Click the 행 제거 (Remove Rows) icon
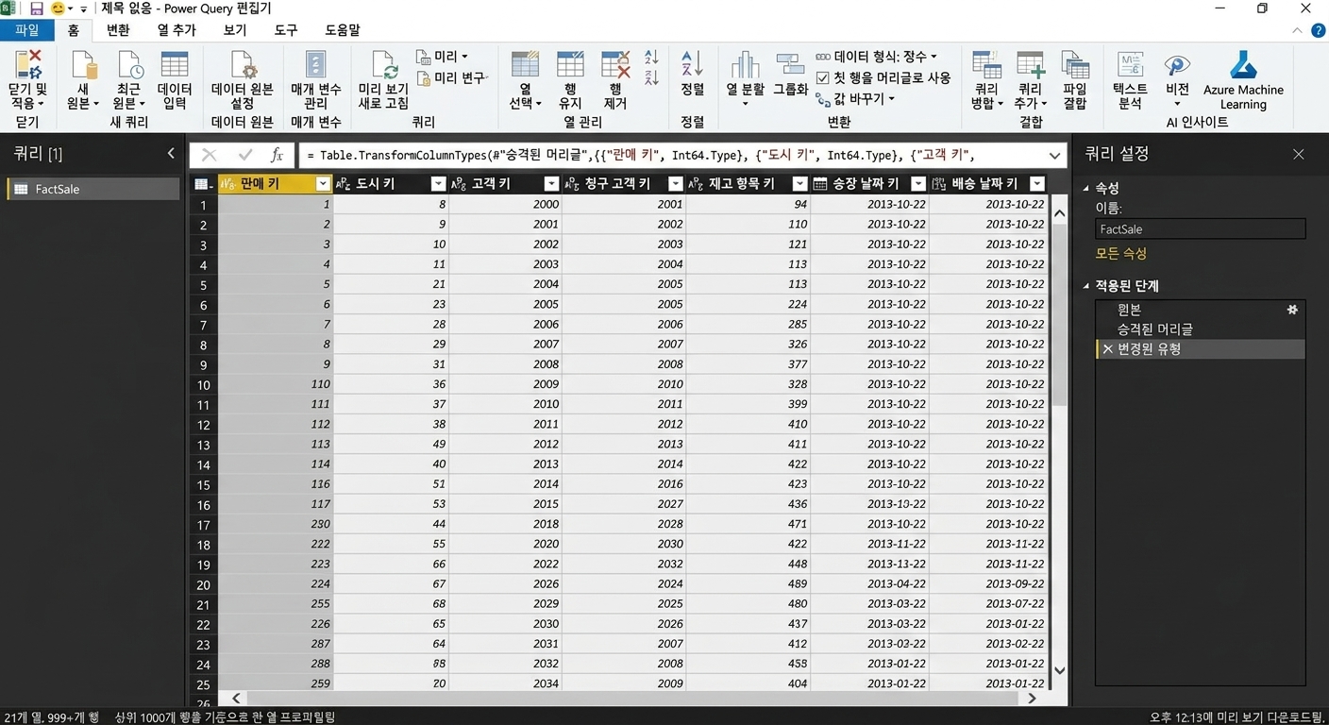Screen dimensions: 1329x725 point(615,64)
